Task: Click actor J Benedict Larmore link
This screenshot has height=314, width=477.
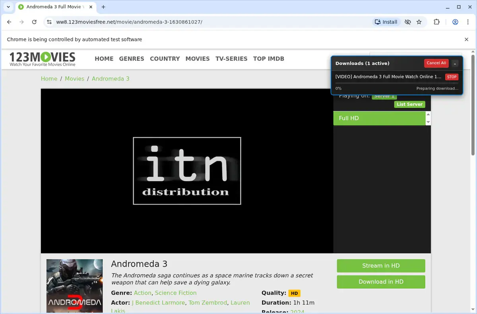Action: point(158,303)
